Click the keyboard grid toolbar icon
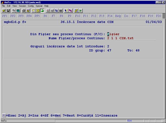The height and width of the screenshot is (123, 166). [60, 10]
